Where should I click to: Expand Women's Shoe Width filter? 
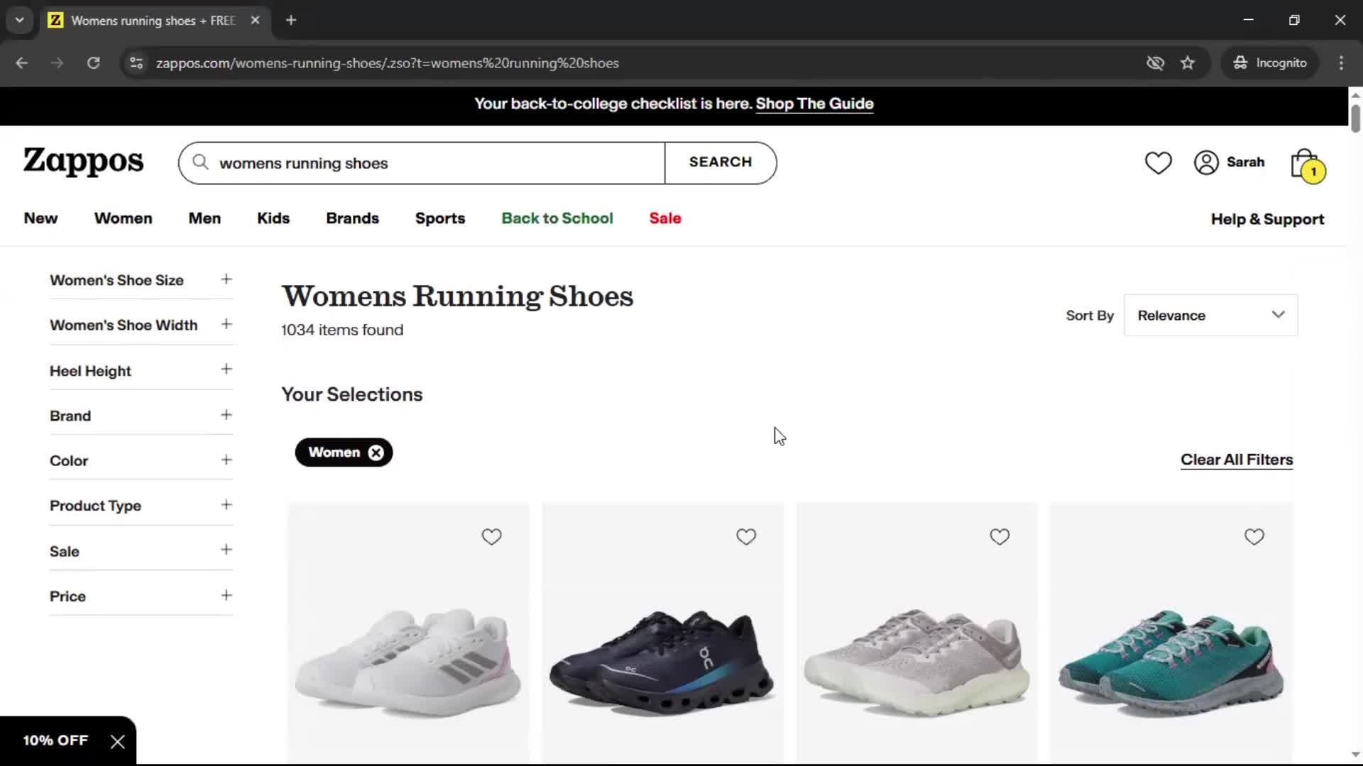pos(141,325)
